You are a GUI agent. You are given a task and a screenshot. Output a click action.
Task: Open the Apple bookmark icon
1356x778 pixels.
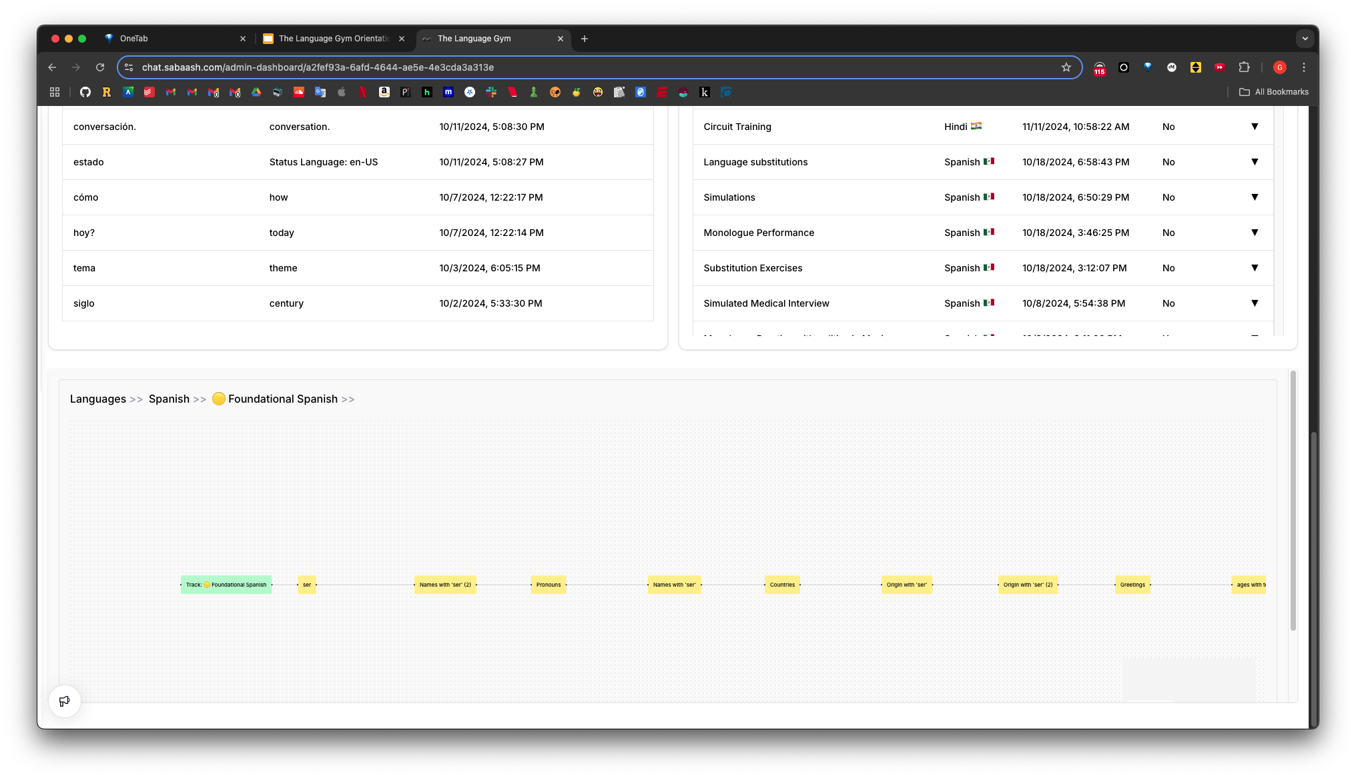pyautogui.click(x=342, y=92)
